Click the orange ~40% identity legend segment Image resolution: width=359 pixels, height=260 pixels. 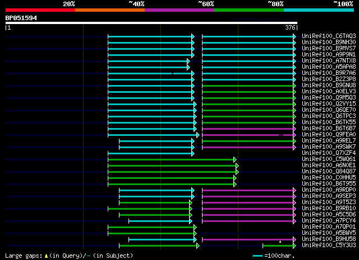click(x=110, y=10)
